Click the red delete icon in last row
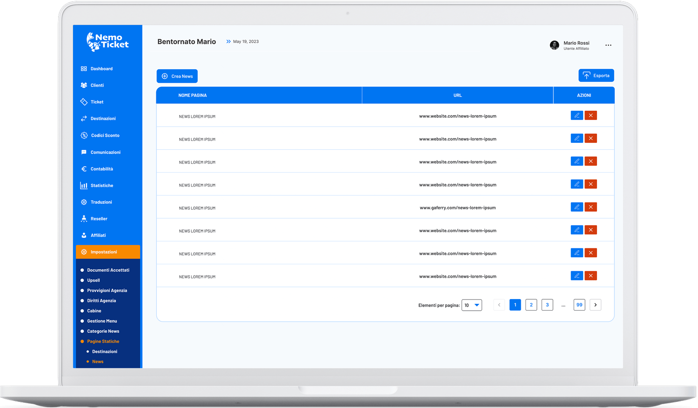 point(591,276)
